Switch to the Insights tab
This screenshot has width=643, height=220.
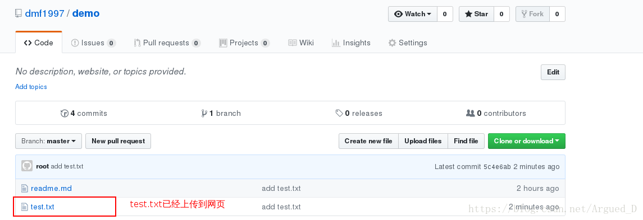click(350, 43)
